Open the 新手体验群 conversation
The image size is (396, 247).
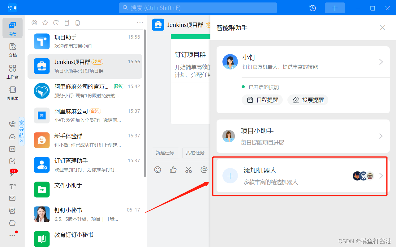point(85,140)
